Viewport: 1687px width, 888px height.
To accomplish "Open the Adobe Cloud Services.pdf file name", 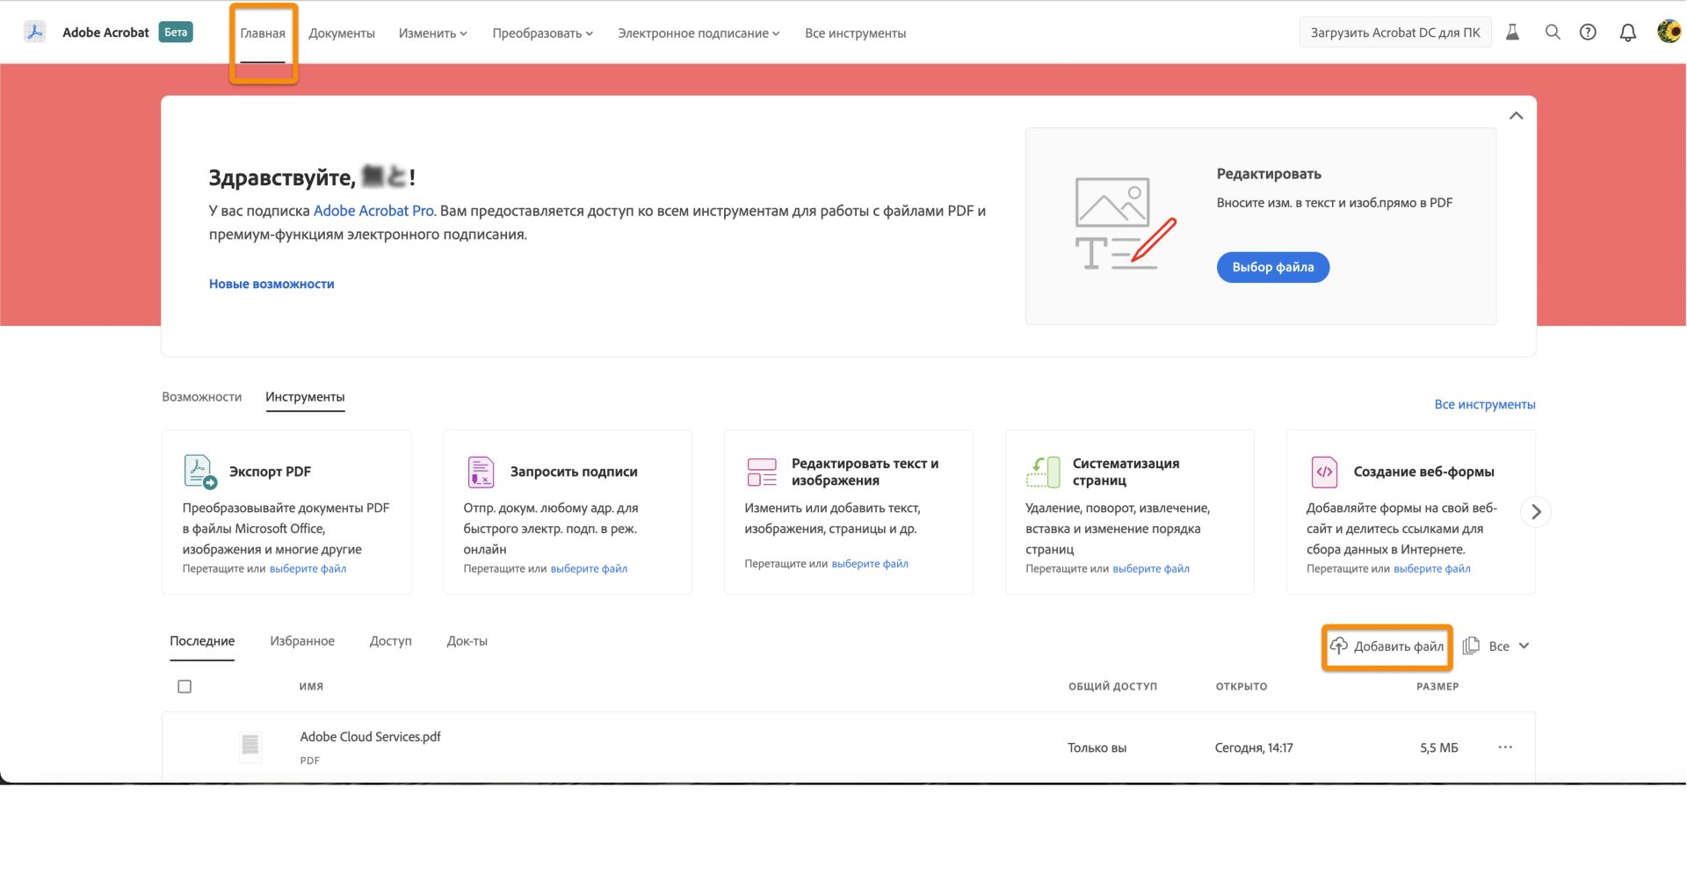I will pyautogui.click(x=370, y=737).
